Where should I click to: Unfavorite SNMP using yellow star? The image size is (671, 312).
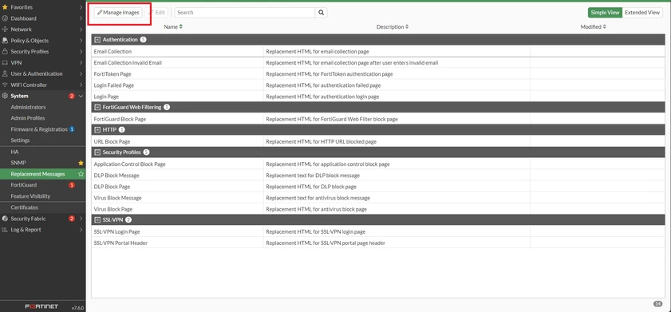pos(81,163)
